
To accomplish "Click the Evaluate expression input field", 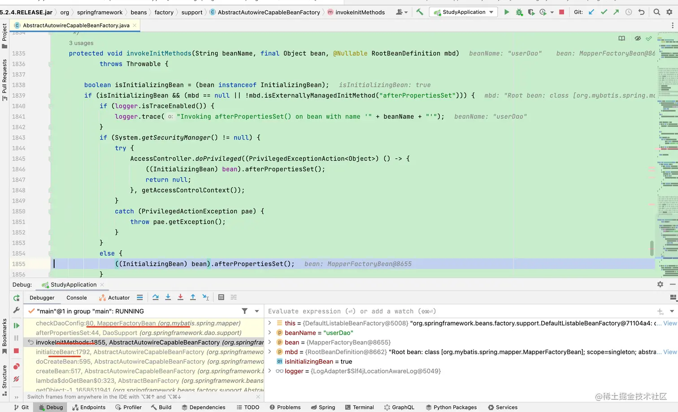I will pyautogui.click(x=460, y=311).
